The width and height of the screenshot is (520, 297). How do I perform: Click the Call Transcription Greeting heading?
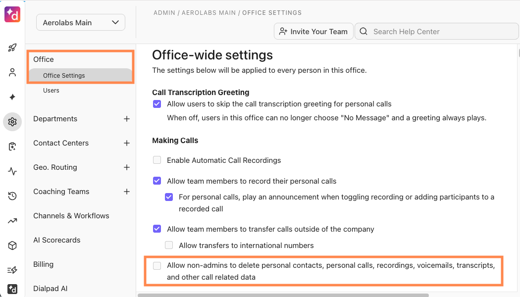(x=201, y=93)
